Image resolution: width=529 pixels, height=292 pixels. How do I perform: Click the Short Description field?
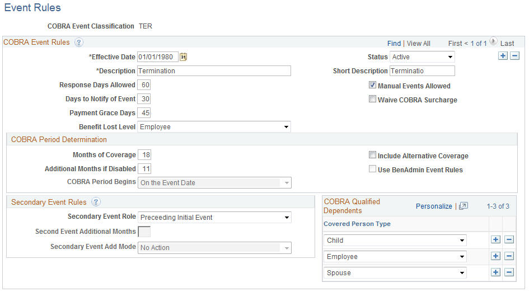(422, 71)
